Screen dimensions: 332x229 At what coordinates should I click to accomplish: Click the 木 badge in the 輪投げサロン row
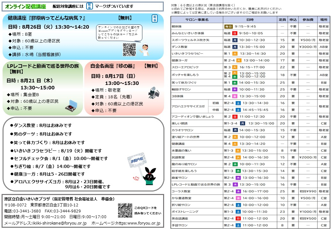[x=235, y=89]
